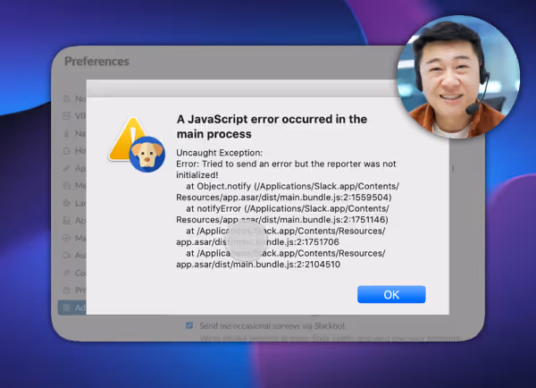Click the 'Uncaught Exception:' text line
This screenshot has width=536, height=388.
coord(219,153)
